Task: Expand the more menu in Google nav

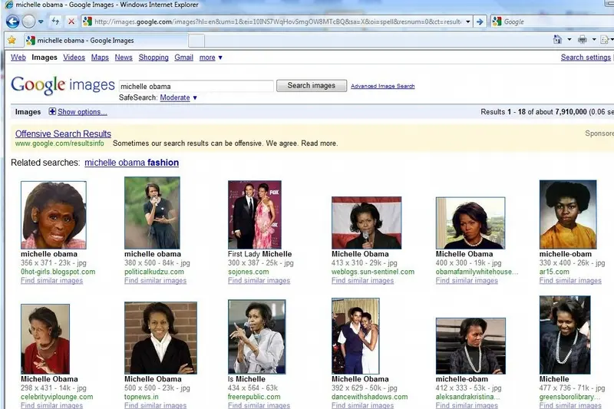Action: click(x=210, y=58)
